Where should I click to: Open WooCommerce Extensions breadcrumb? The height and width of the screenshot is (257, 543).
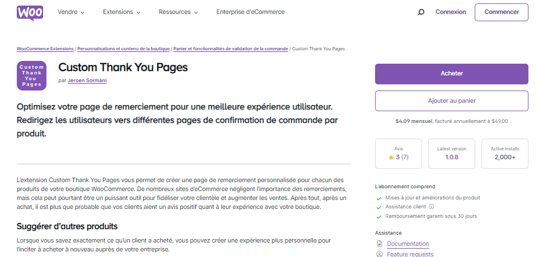coord(45,49)
